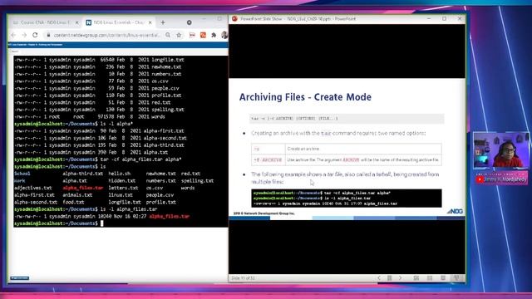Click the browser back arrow
Viewport: 532px width, 299px height.
point(13,35)
